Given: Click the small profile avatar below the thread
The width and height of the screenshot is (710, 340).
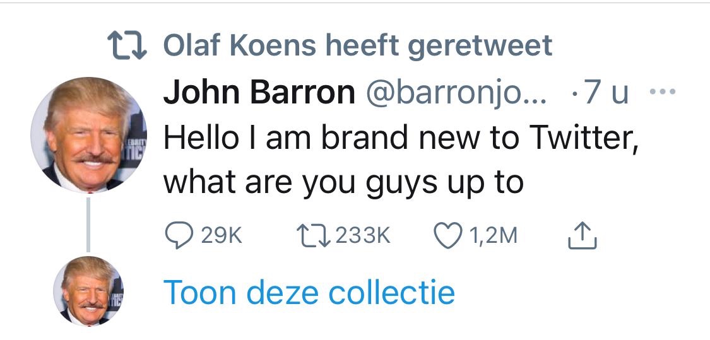Looking at the screenshot, I should coord(89,291).
